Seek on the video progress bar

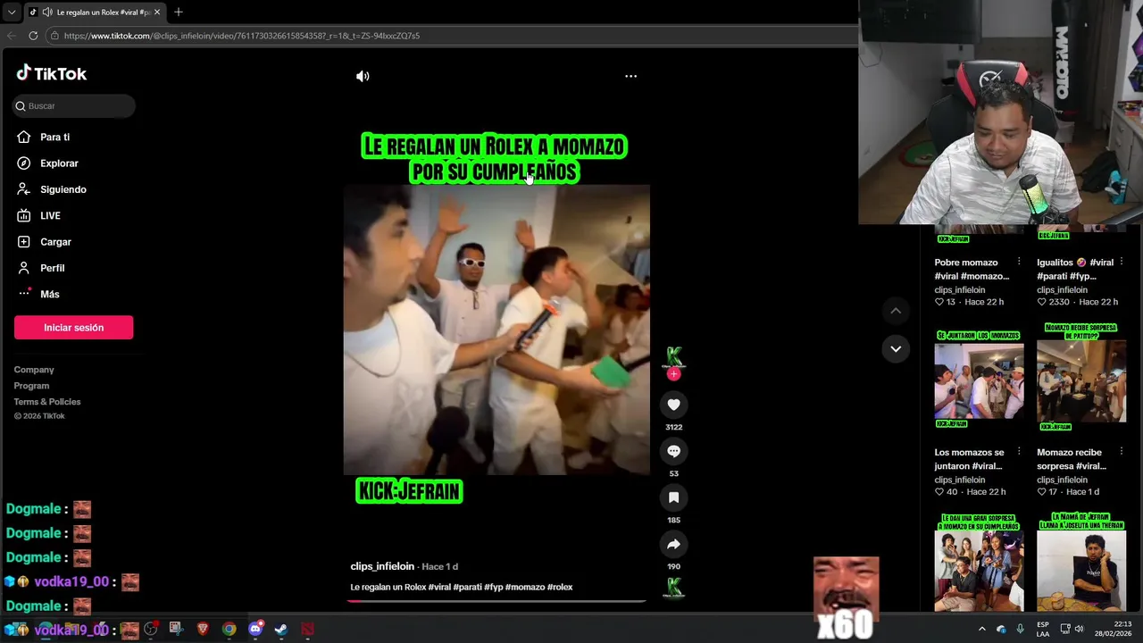coord(496,601)
